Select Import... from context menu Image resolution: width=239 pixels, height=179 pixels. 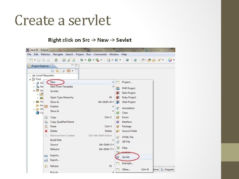click(x=79, y=155)
